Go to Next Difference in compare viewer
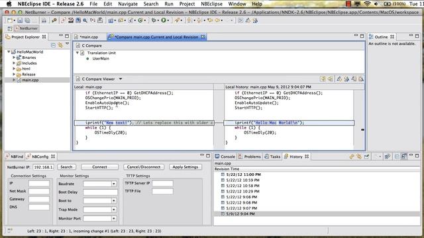424x238 pixels. pyautogui.click(x=339, y=79)
